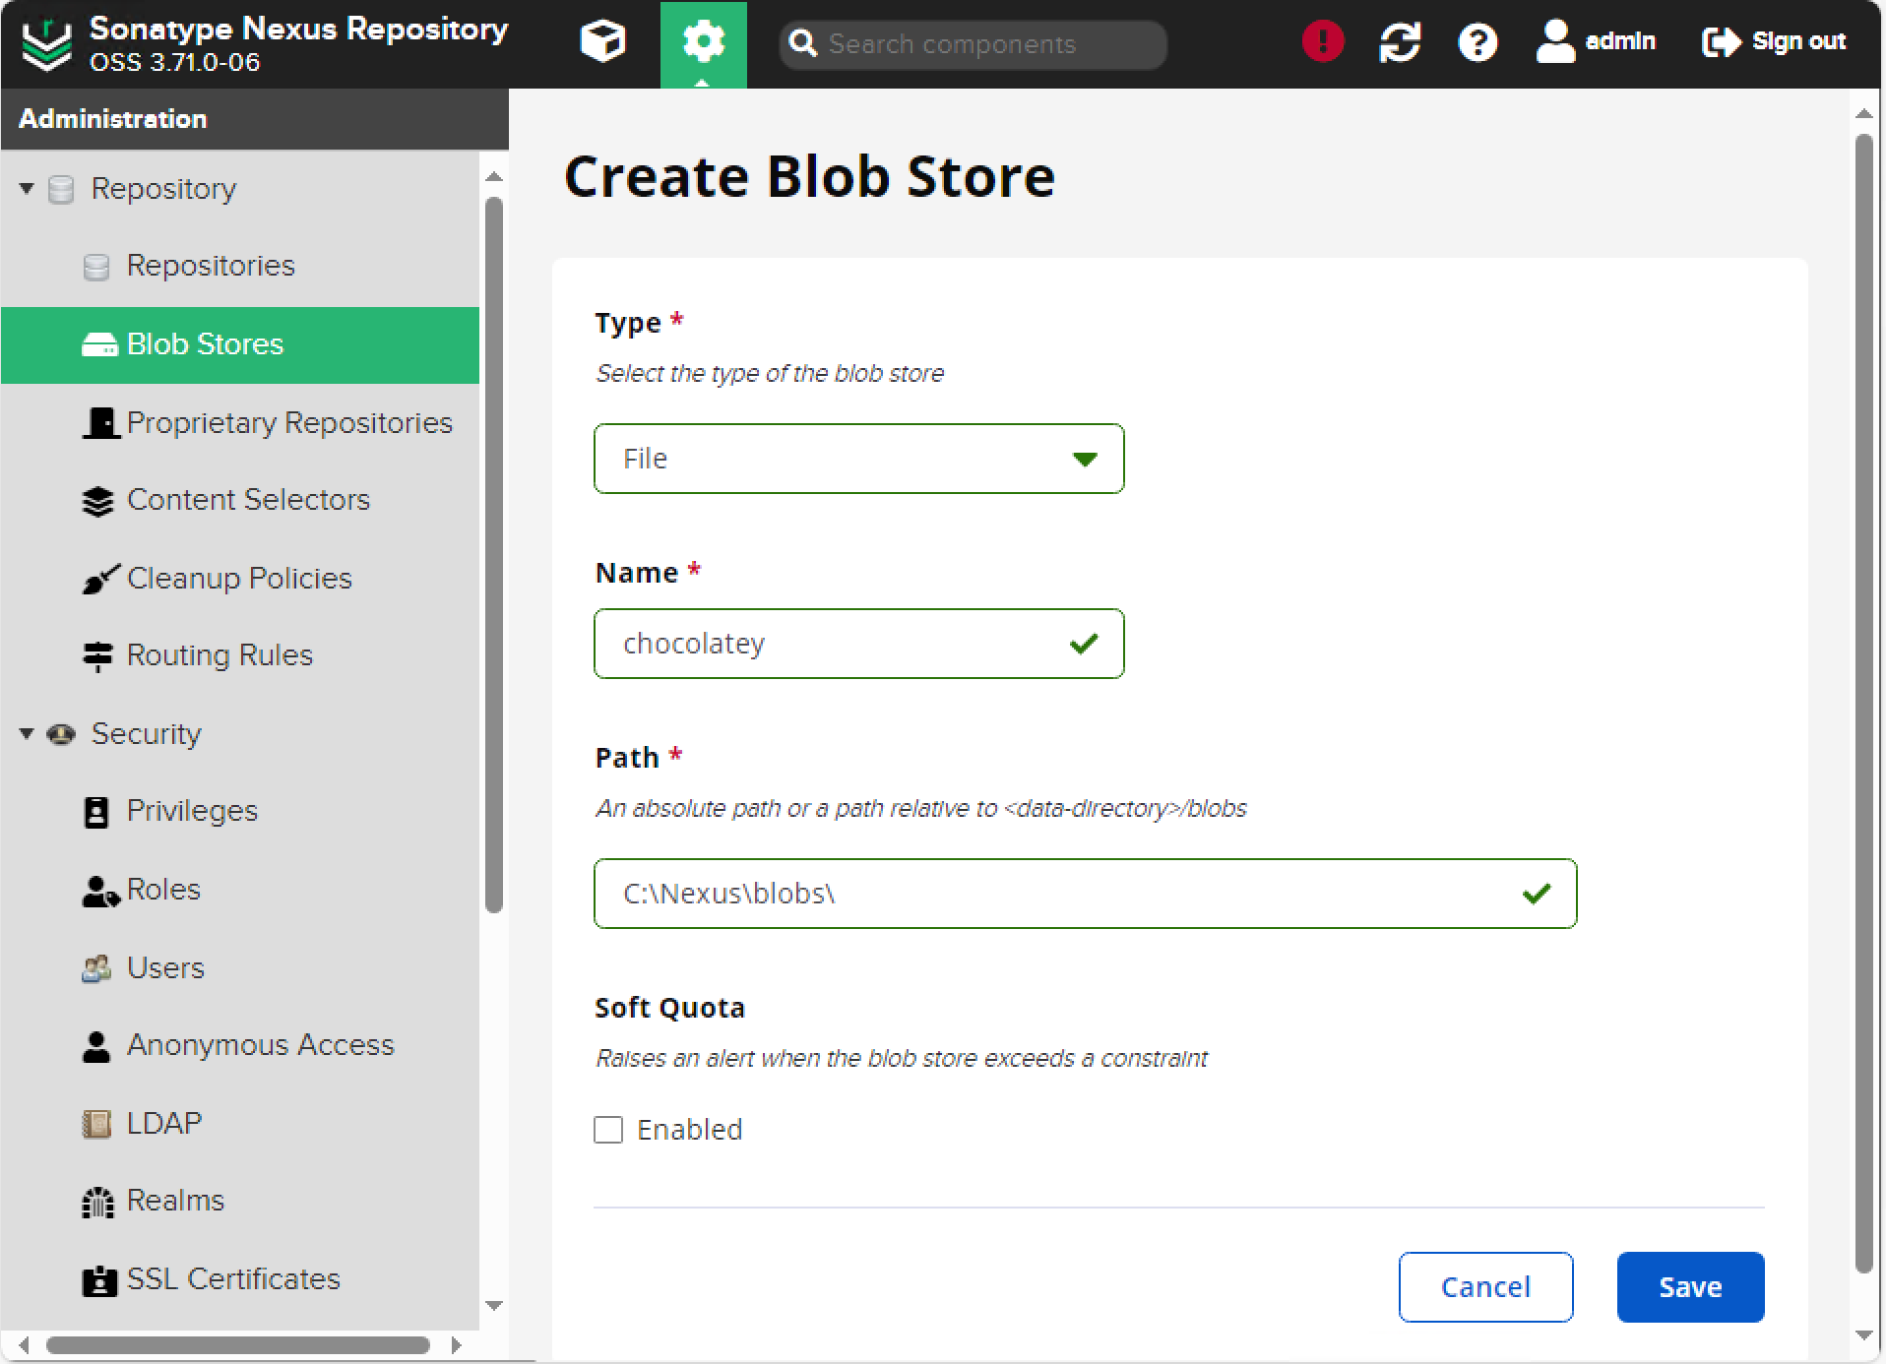Click the SSL Certificates icon
Screen dimensions: 1886x1364
[x=99, y=1280]
